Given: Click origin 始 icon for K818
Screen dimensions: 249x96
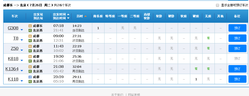Looking at the screenshot, I should point(30,57).
